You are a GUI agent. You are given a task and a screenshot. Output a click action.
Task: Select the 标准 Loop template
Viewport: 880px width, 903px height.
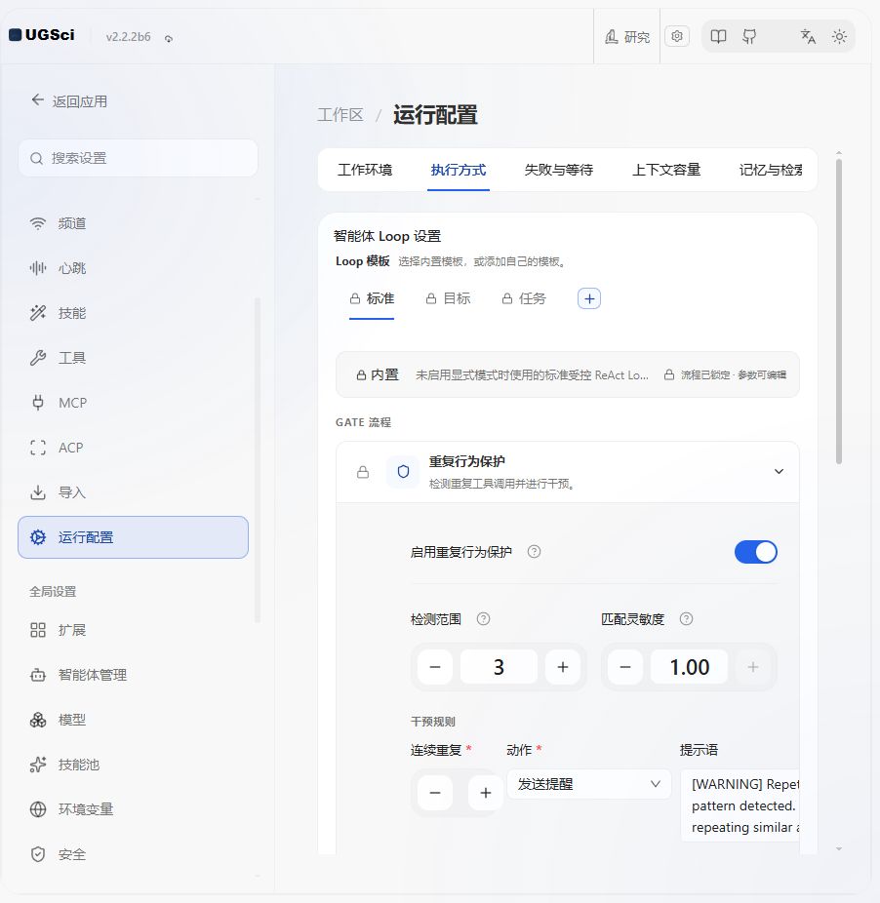click(x=372, y=299)
